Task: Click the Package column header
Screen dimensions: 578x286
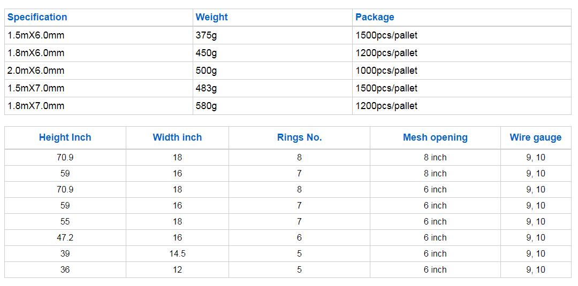Action: coord(461,17)
